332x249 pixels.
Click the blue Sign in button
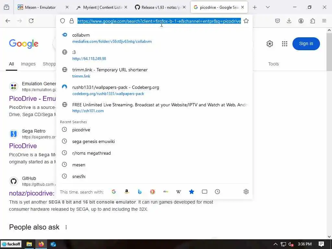click(x=306, y=44)
